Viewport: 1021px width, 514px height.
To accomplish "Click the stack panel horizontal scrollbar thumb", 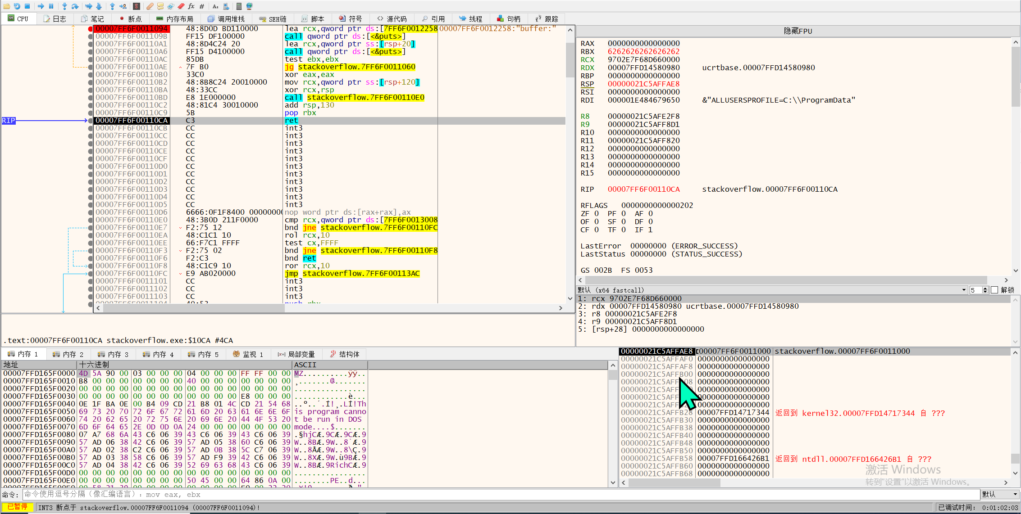I will (675, 482).
